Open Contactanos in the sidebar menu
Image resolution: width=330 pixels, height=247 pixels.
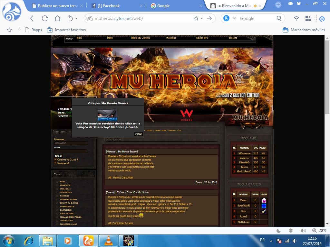point(66,221)
